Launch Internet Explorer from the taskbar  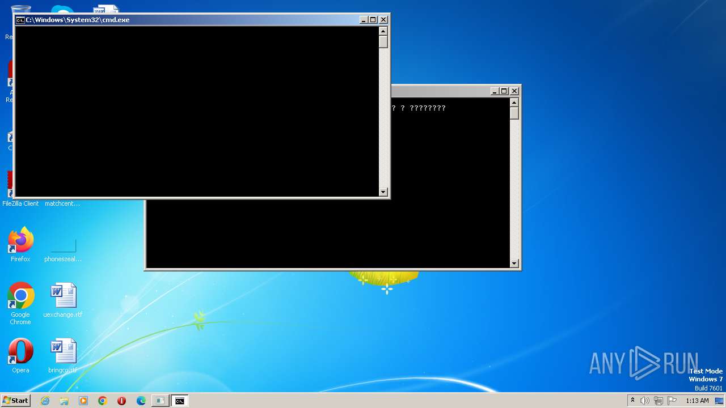(45, 401)
